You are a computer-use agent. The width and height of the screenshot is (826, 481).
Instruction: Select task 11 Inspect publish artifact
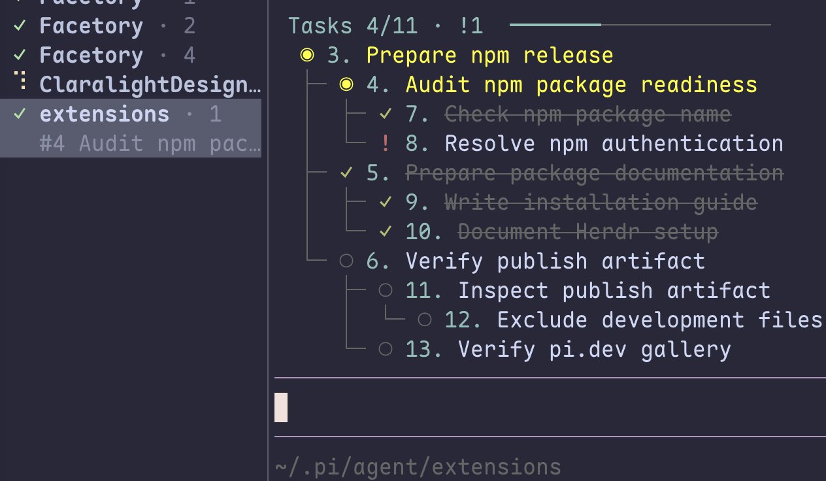(x=588, y=290)
